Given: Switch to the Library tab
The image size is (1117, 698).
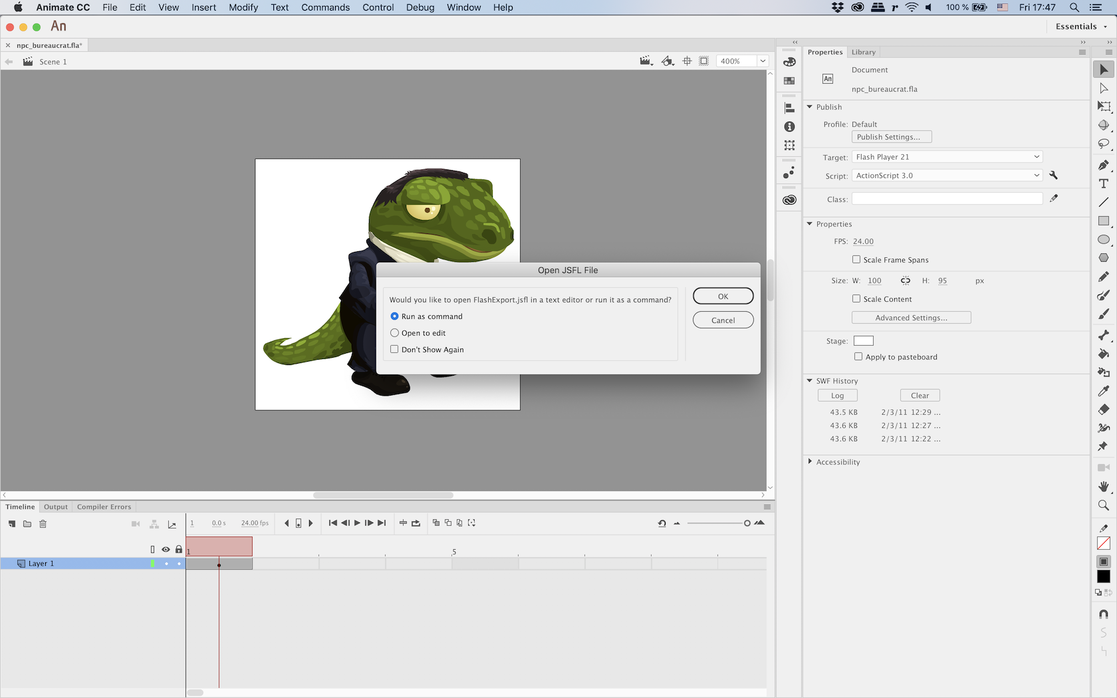Looking at the screenshot, I should (863, 53).
